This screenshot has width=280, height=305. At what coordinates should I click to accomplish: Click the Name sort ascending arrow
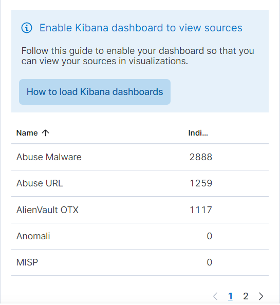coord(45,133)
